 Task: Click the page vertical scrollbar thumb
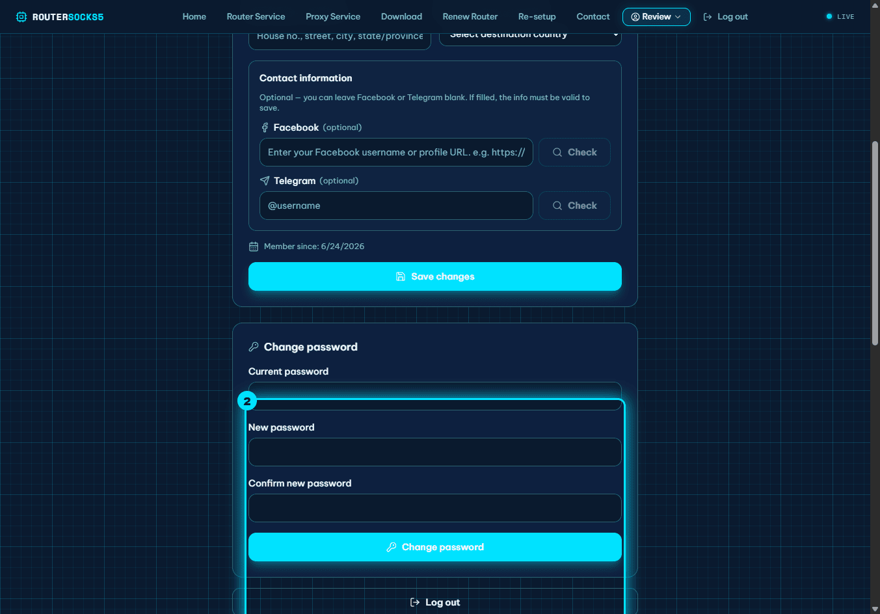pyautogui.click(x=875, y=243)
